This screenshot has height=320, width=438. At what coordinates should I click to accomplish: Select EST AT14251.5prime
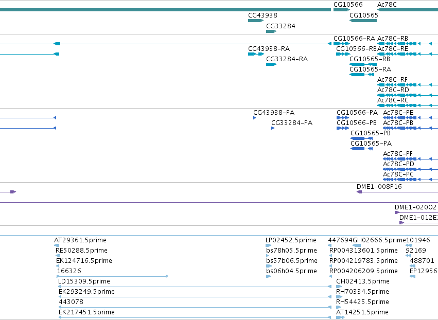362,312
